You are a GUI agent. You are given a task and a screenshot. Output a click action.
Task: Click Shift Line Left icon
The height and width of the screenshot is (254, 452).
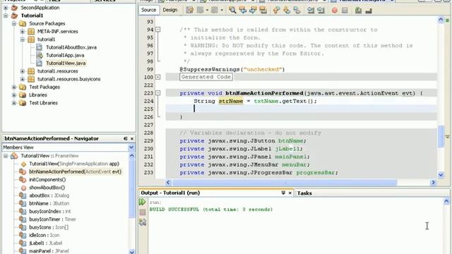click(x=311, y=11)
